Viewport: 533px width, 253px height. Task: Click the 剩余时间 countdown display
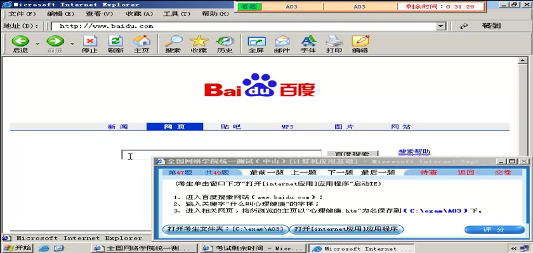click(440, 6)
